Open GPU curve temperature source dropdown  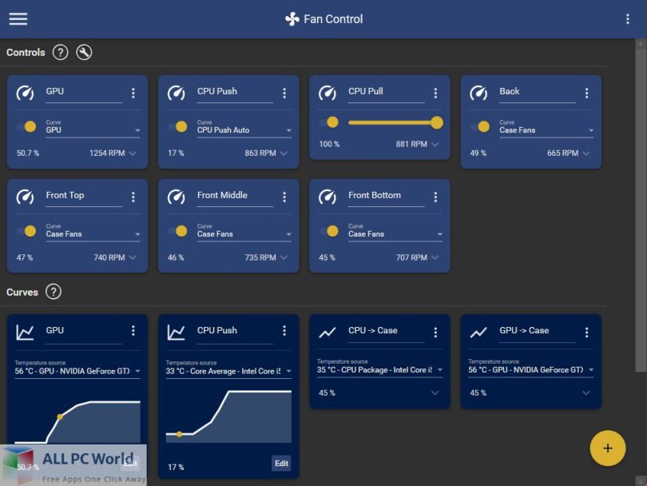pos(77,368)
